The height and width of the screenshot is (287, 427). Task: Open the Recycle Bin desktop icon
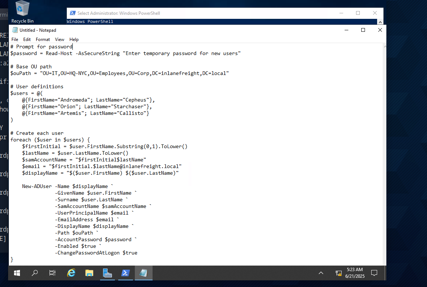(22, 12)
